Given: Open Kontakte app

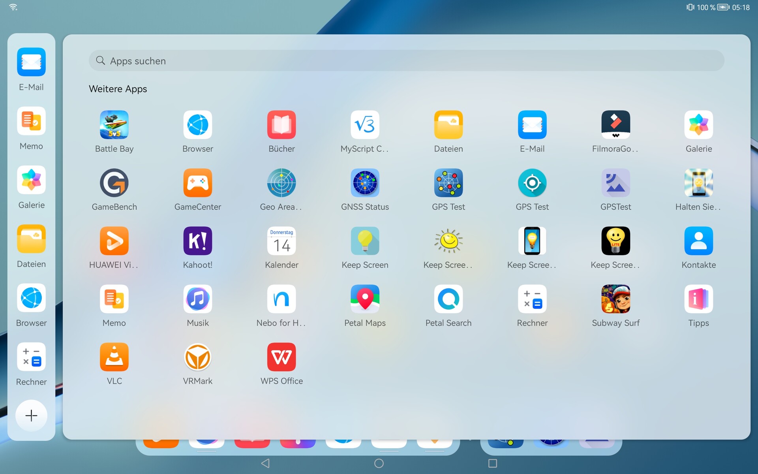Looking at the screenshot, I should (698, 241).
